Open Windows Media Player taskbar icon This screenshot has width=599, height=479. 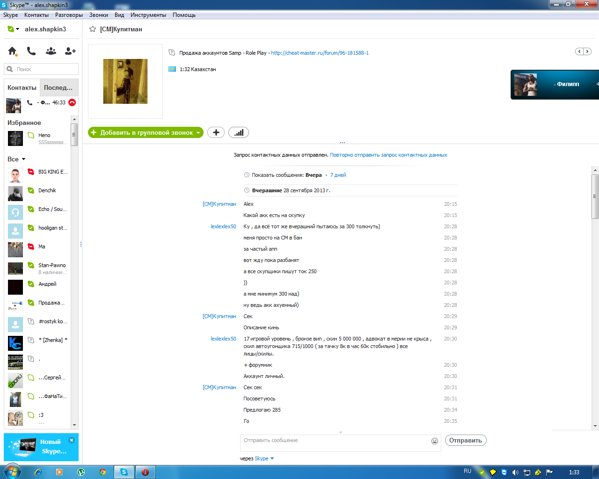pyautogui.click(x=59, y=472)
